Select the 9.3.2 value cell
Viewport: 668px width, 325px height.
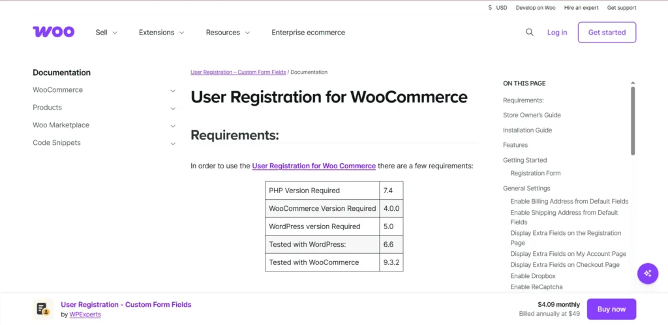pyautogui.click(x=391, y=262)
